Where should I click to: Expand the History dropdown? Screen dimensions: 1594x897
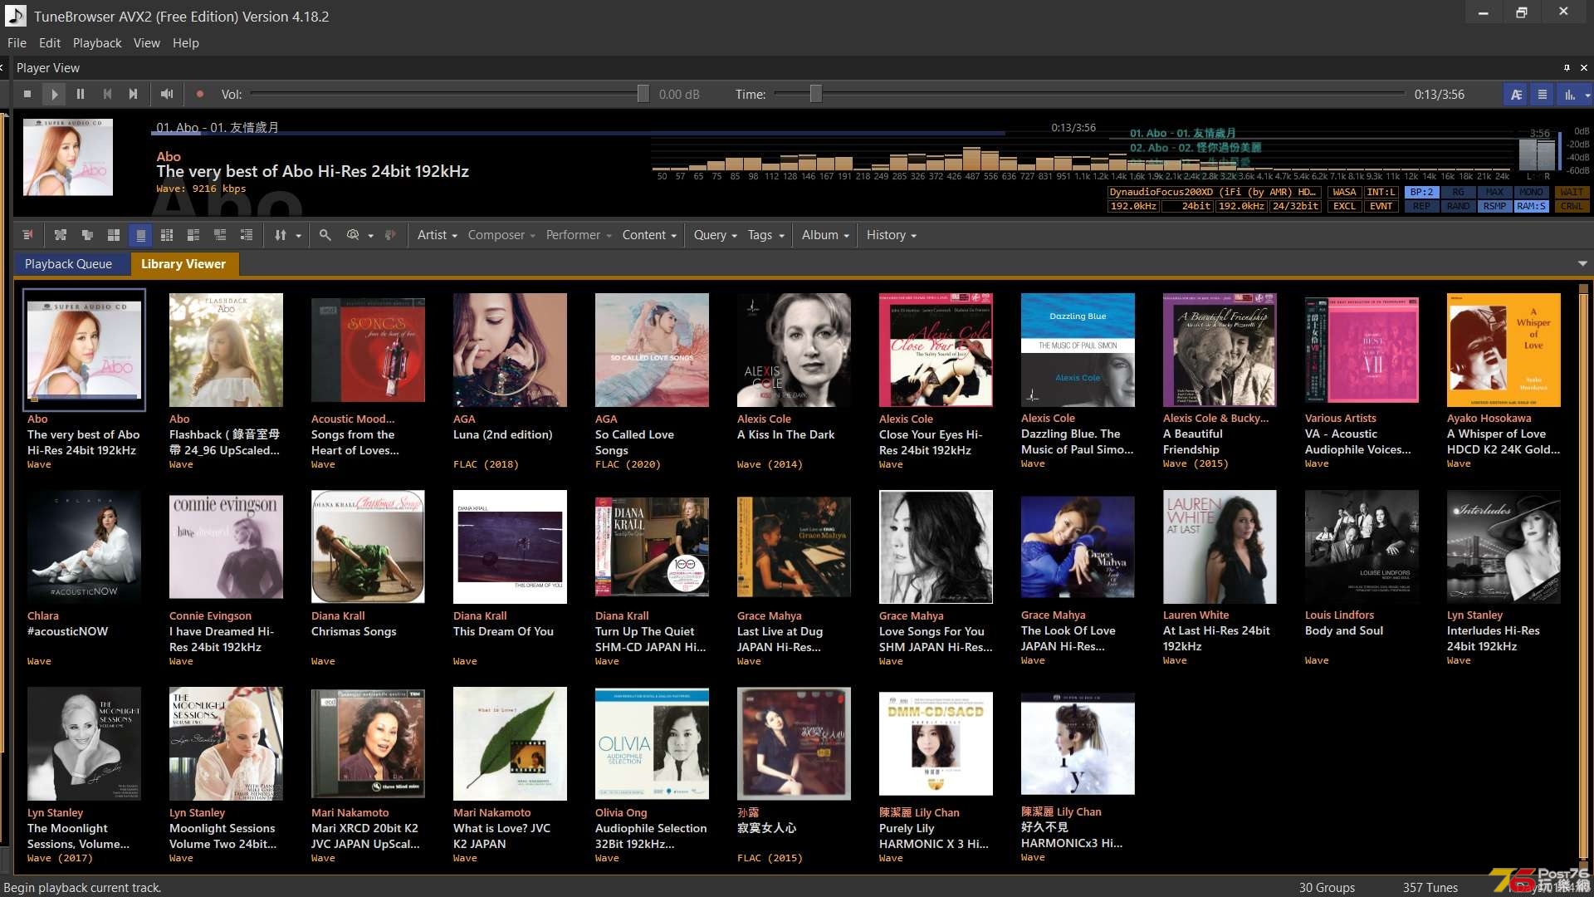click(x=891, y=235)
